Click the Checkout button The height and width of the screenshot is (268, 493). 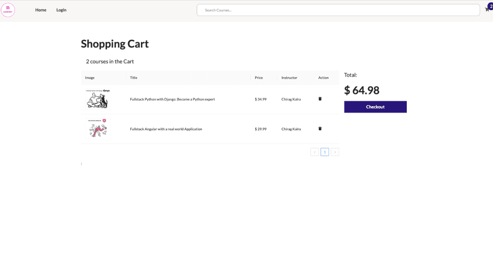coord(375,107)
